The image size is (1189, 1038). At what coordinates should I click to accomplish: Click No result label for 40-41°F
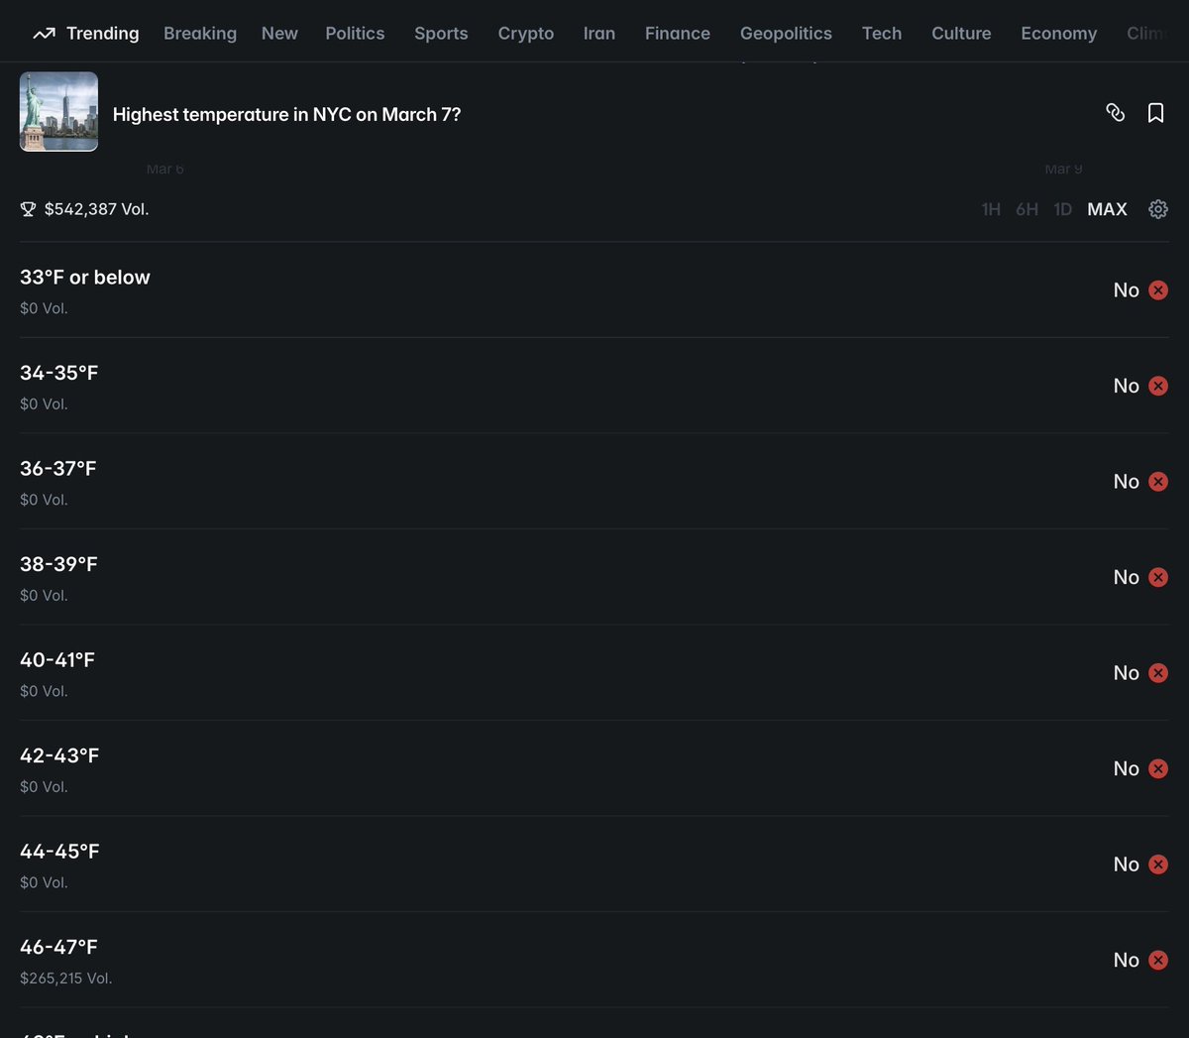pyautogui.click(x=1126, y=673)
